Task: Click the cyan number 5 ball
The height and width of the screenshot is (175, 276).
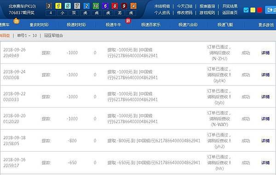Action: pyautogui.click(x=68, y=6)
